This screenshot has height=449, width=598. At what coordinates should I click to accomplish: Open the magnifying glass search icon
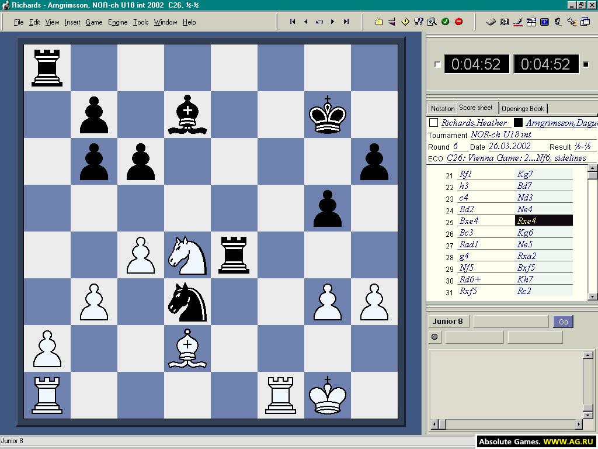[x=432, y=22]
